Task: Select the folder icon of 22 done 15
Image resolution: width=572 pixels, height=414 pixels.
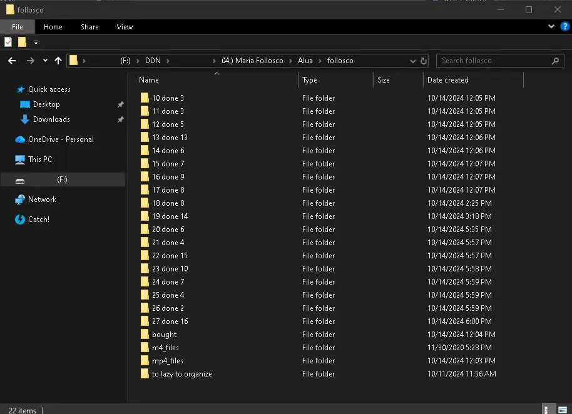Action: point(145,255)
